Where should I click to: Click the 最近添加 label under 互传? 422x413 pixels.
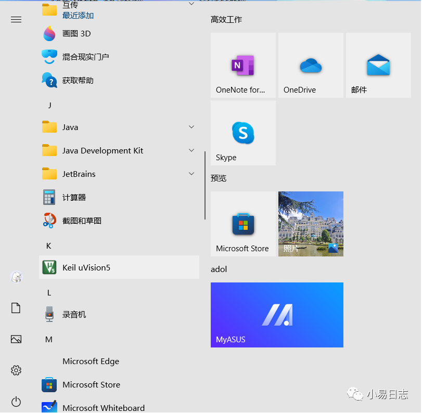[x=78, y=16]
